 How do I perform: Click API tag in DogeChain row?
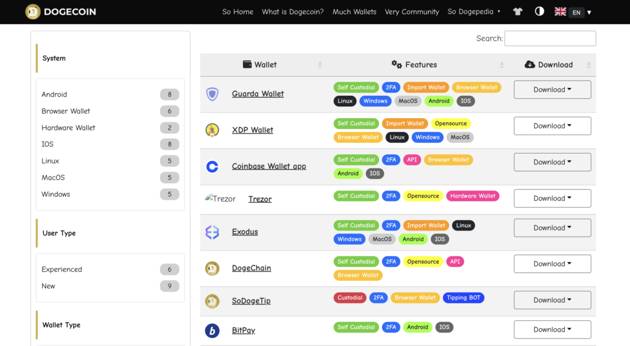coord(455,262)
